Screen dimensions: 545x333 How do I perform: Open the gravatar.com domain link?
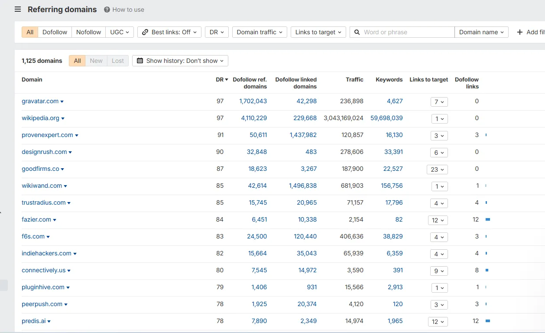click(x=40, y=101)
